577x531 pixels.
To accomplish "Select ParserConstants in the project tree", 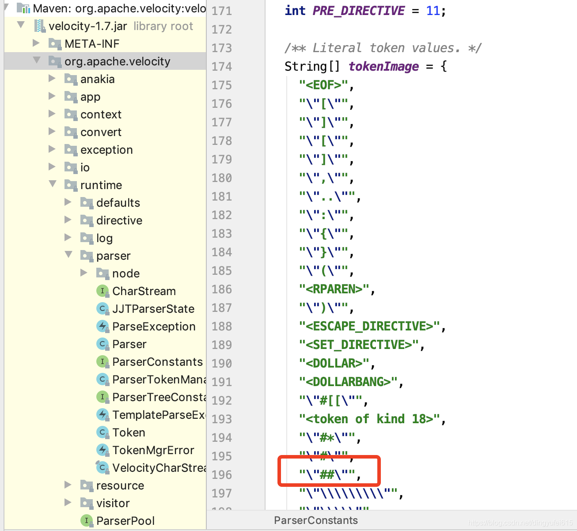I will point(157,362).
